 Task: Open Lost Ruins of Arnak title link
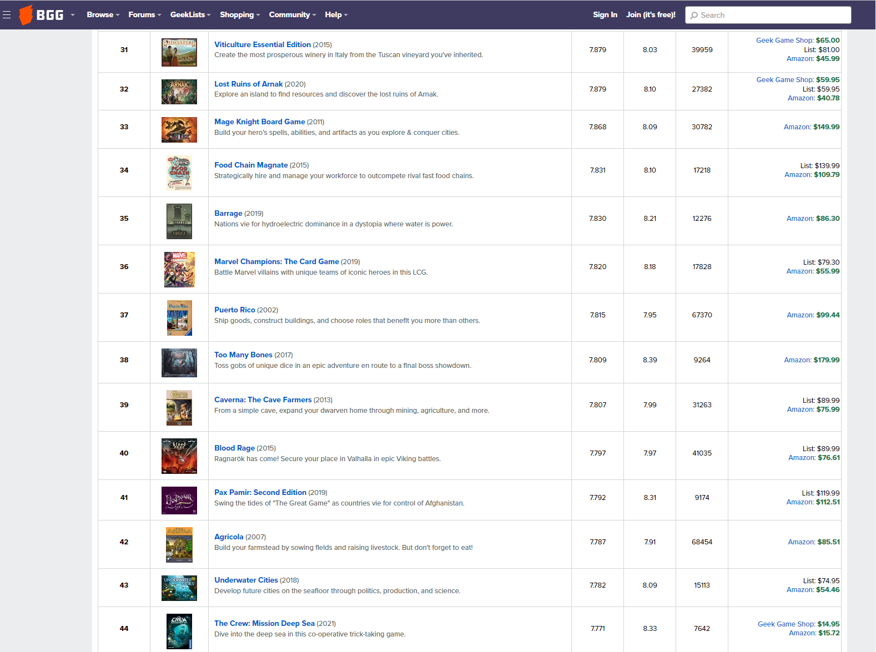tap(249, 84)
